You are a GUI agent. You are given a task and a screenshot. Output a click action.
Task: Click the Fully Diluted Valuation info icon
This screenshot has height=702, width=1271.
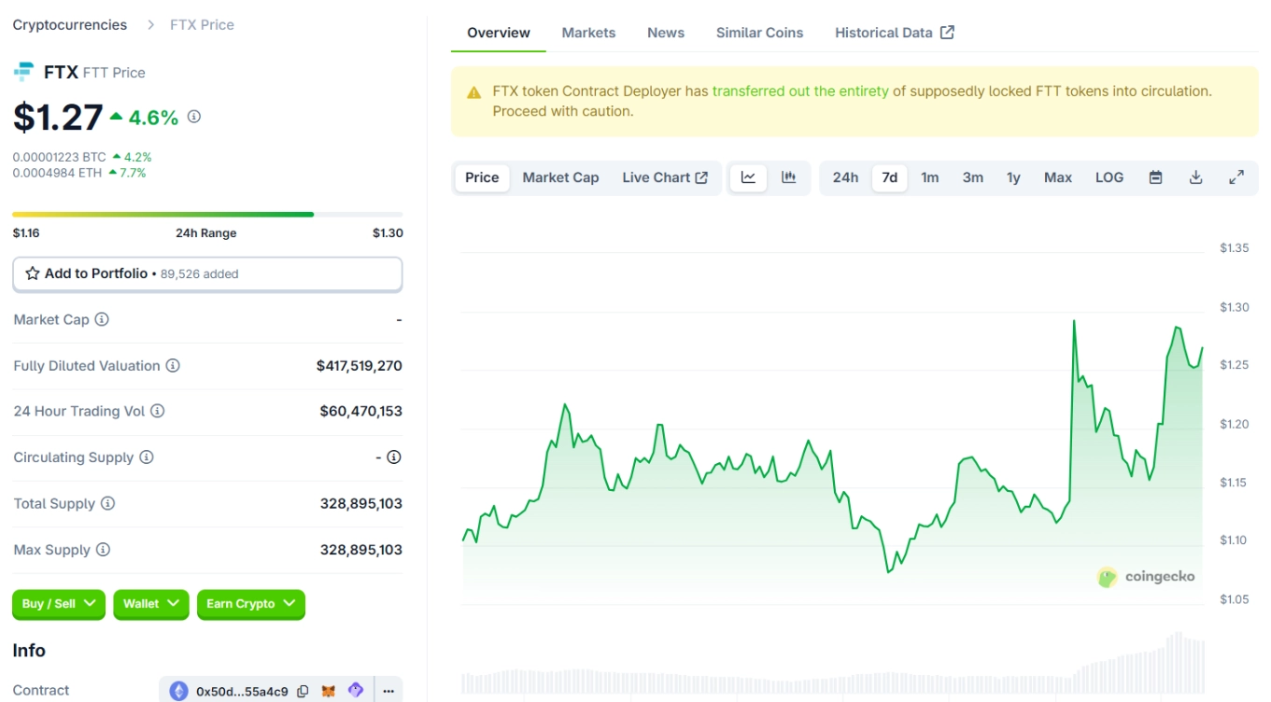click(173, 366)
